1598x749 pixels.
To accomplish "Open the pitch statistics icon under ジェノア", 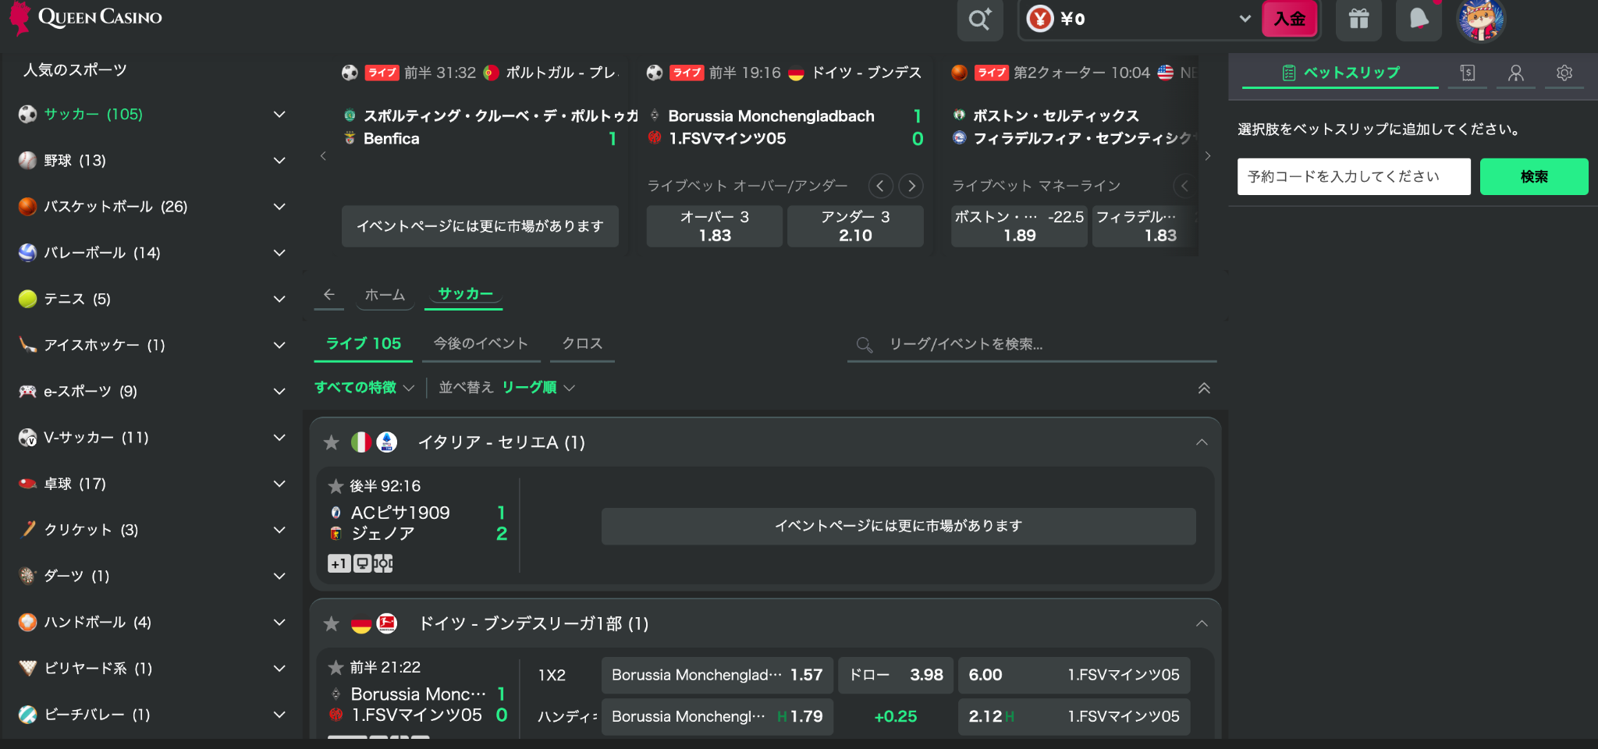I will coord(383,563).
